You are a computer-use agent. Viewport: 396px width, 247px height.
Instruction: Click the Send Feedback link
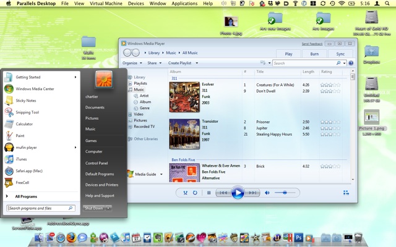pos(312,44)
